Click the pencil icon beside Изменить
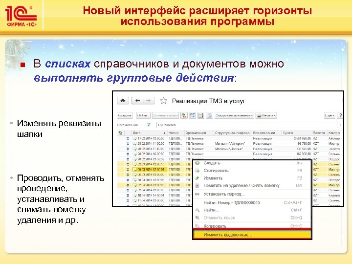The image size is (352, 264). point(198,178)
